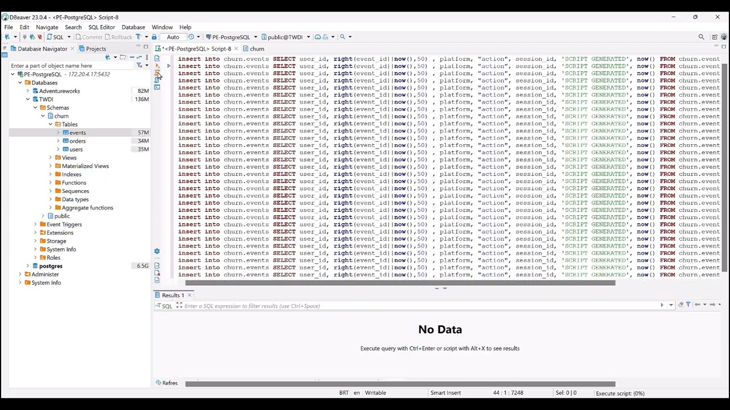
Task: Collapse the TWDI database node
Action: tap(27, 99)
